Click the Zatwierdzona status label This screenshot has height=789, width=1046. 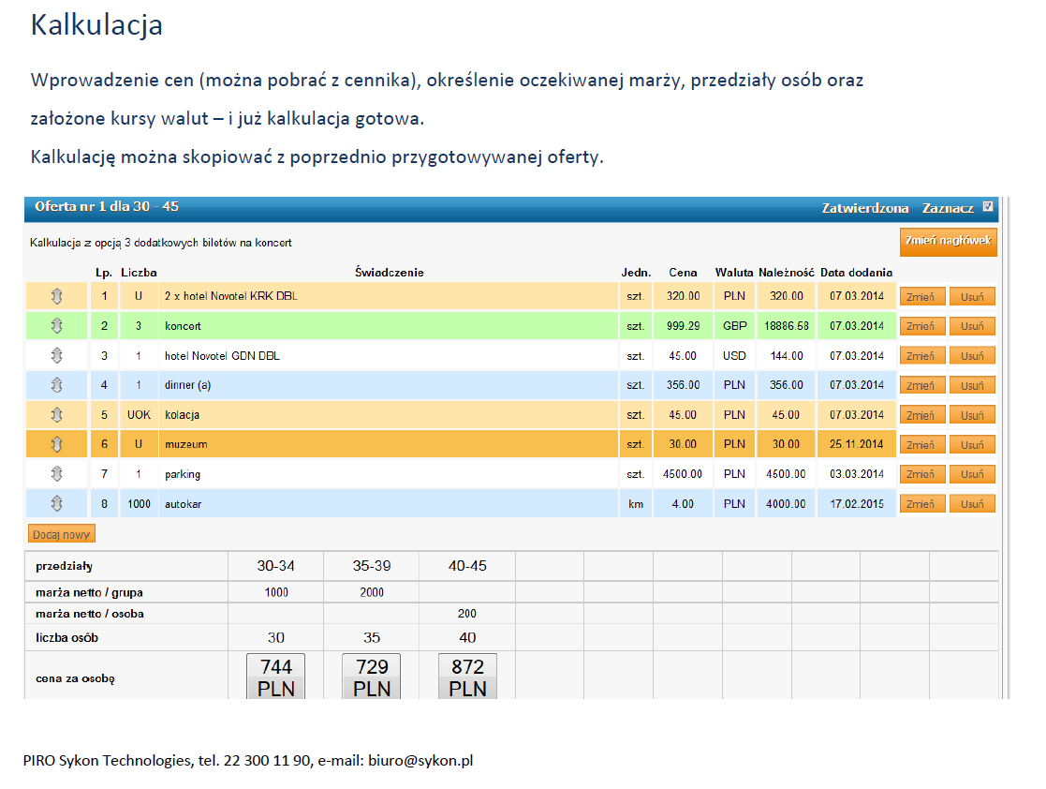point(864,208)
